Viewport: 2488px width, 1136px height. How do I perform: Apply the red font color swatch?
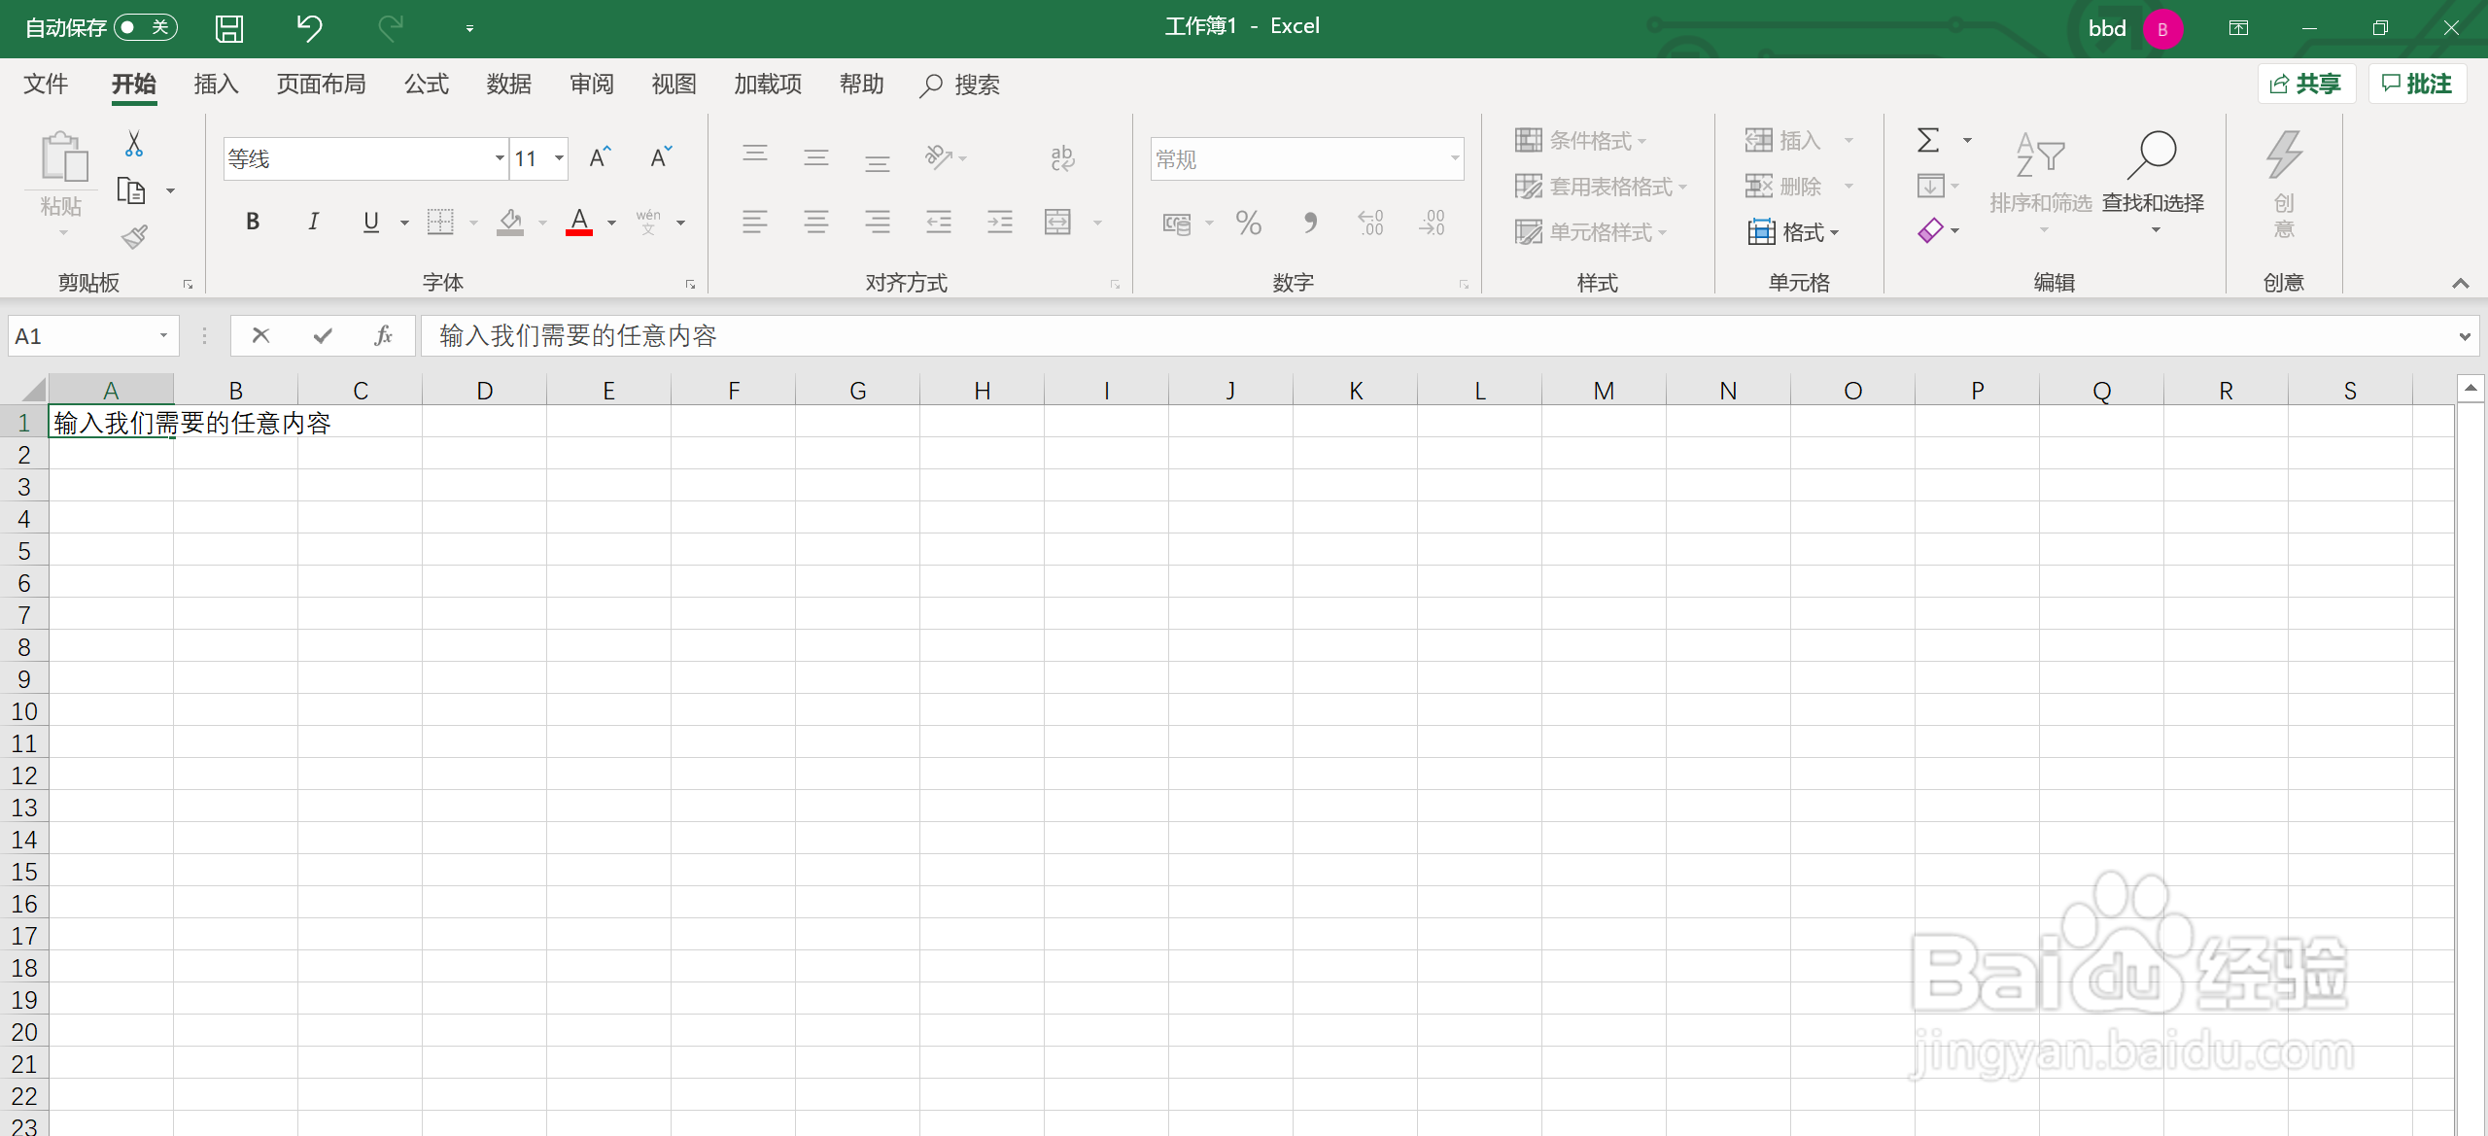pos(579,223)
